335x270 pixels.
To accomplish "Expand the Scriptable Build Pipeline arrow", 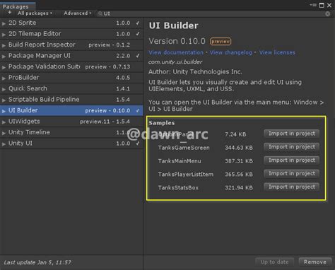I will coord(4,100).
